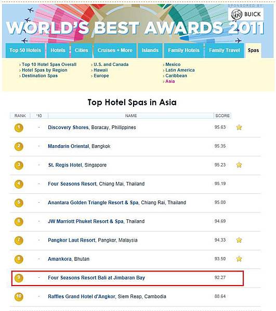The image size is (276, 311).
Task: Click the rank 8 gold badge
Action: click(x=19, y=259)
